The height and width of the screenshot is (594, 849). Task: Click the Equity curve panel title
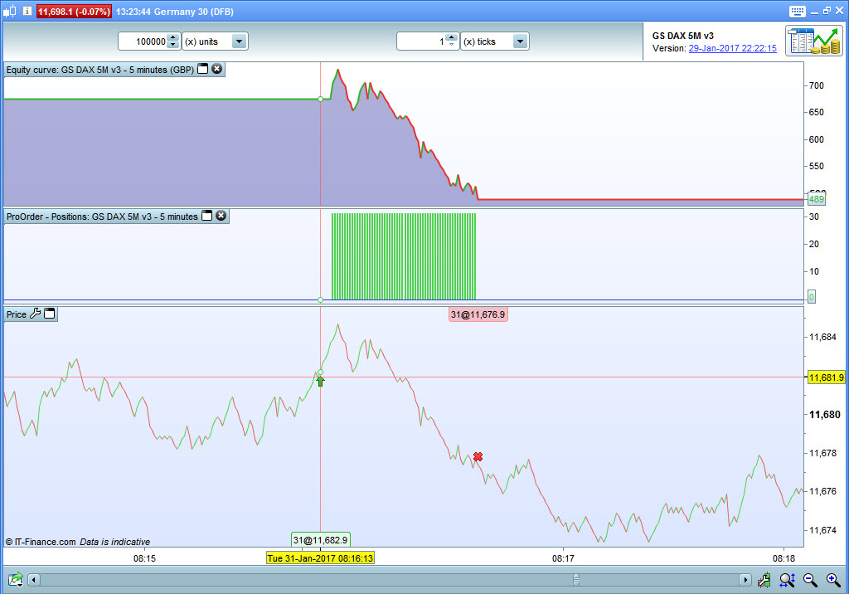[x=100, y=70]
